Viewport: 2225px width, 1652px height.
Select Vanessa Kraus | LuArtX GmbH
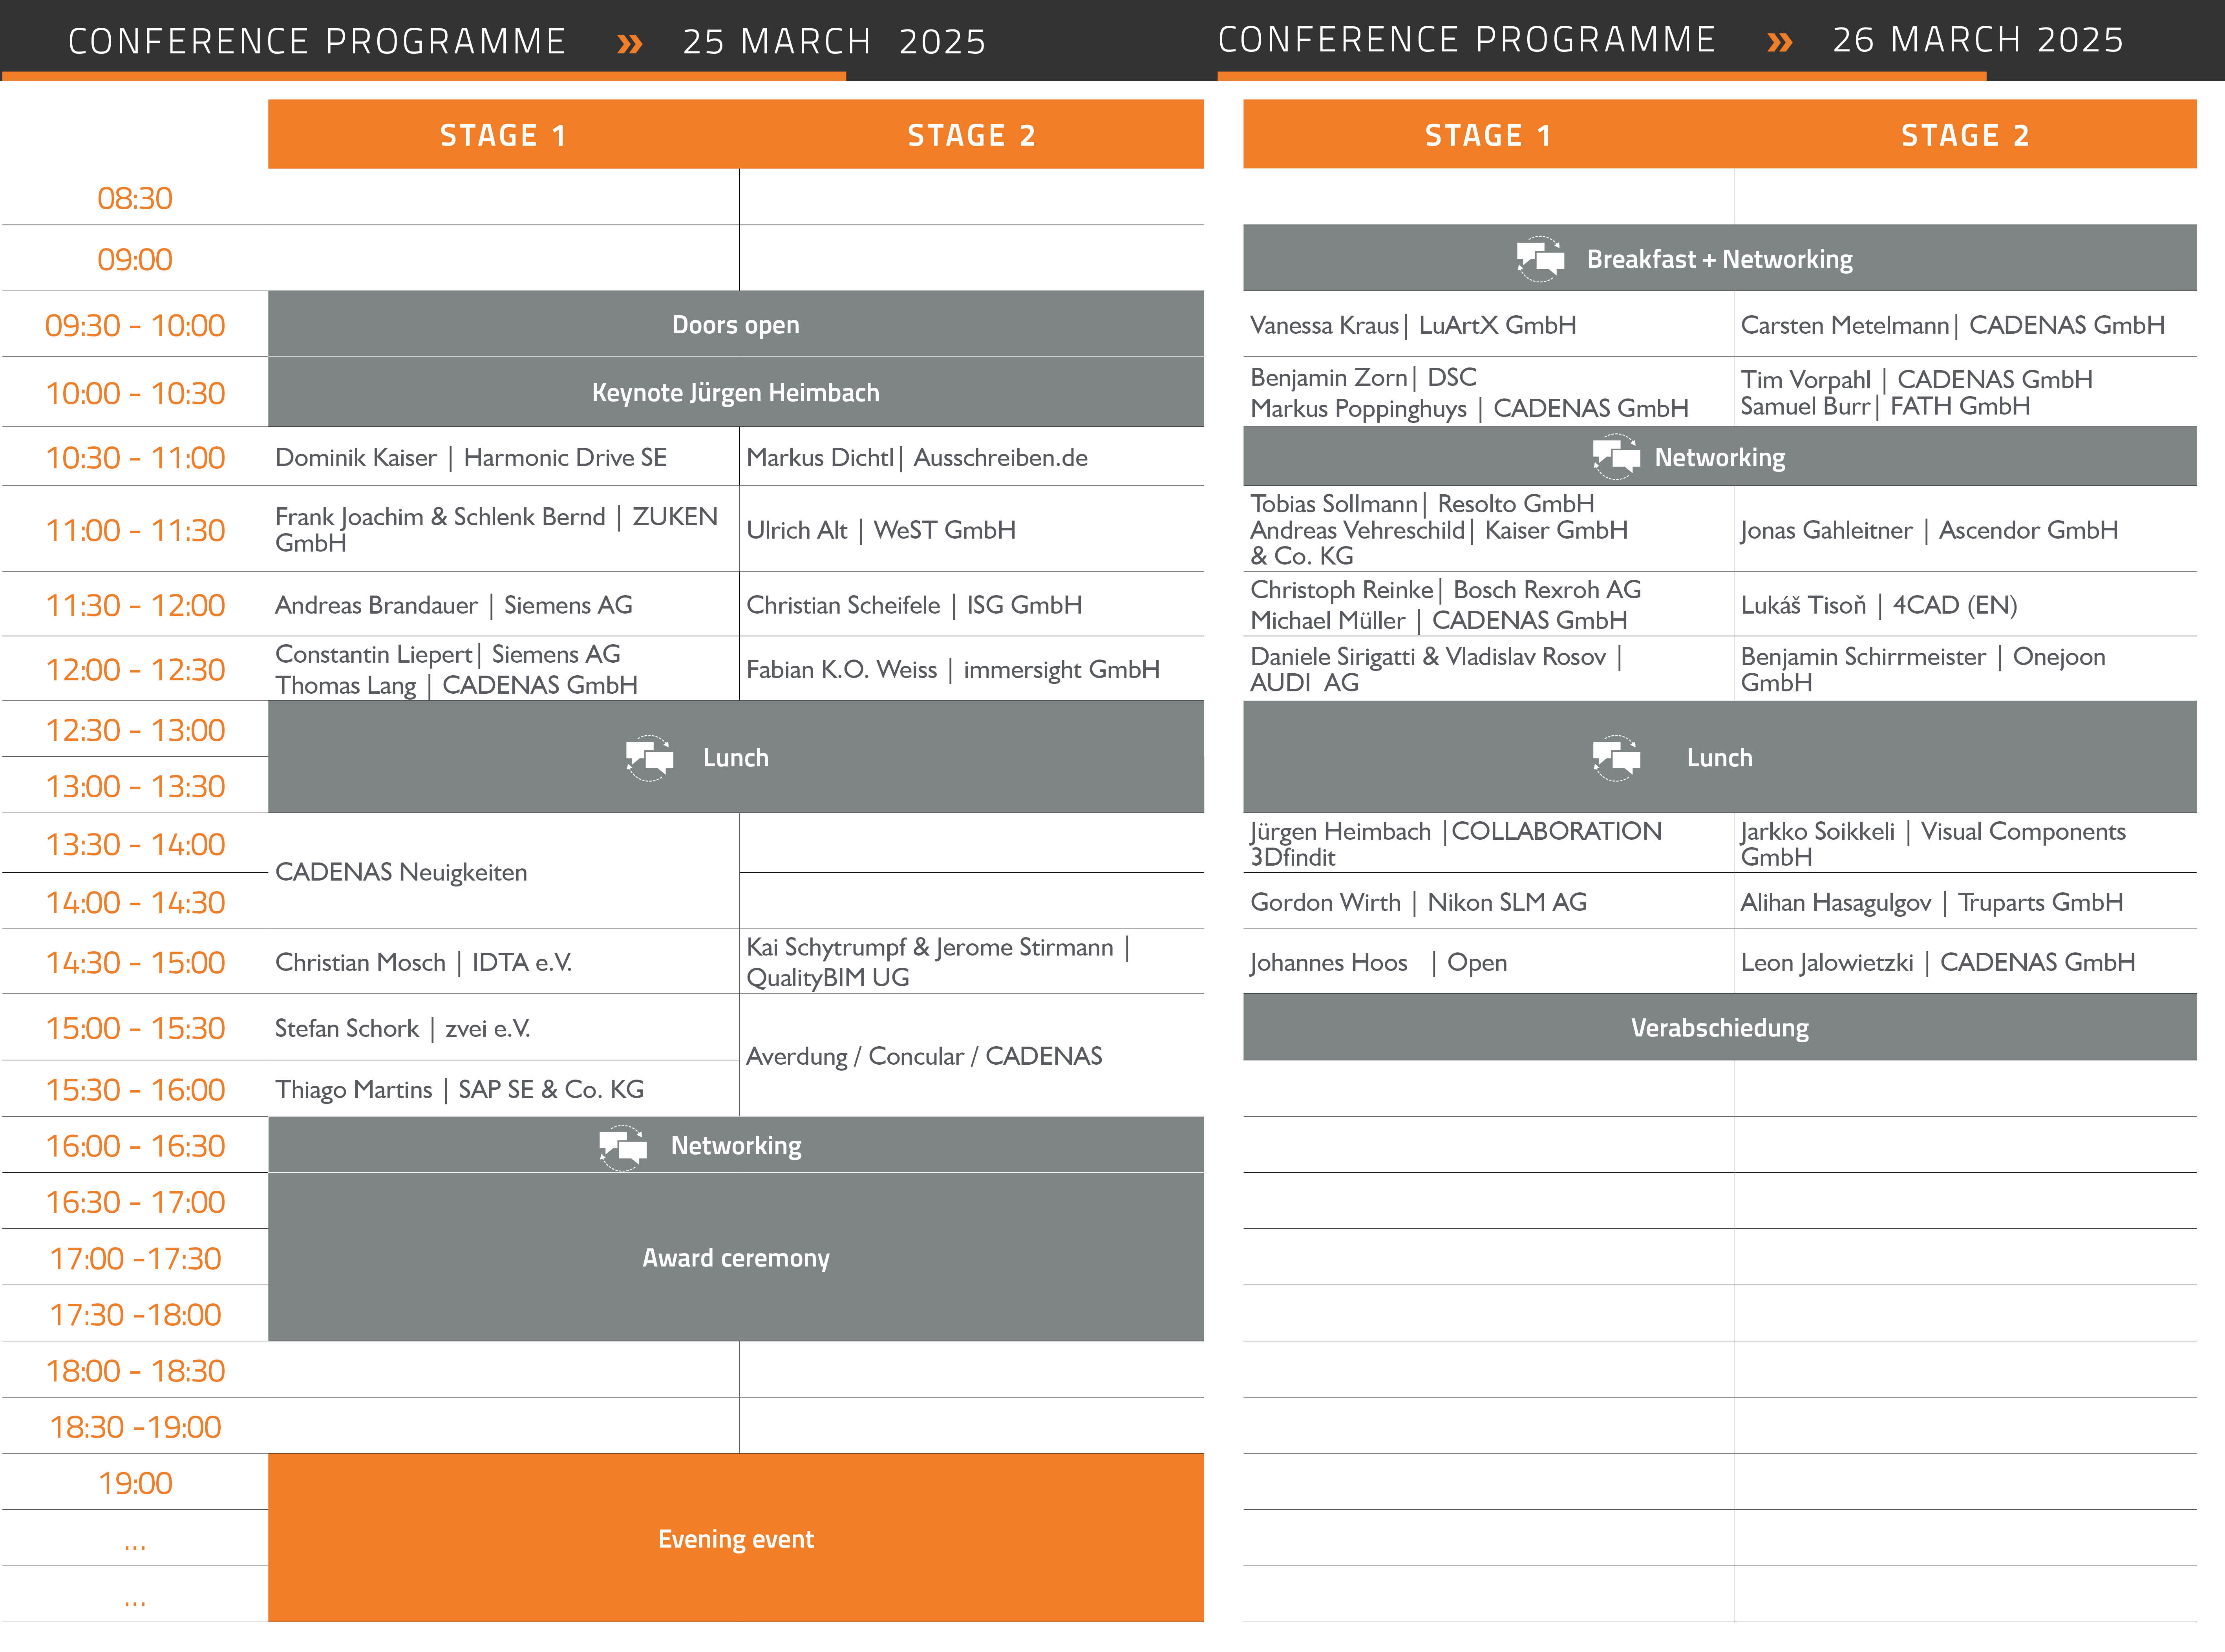1413,325
